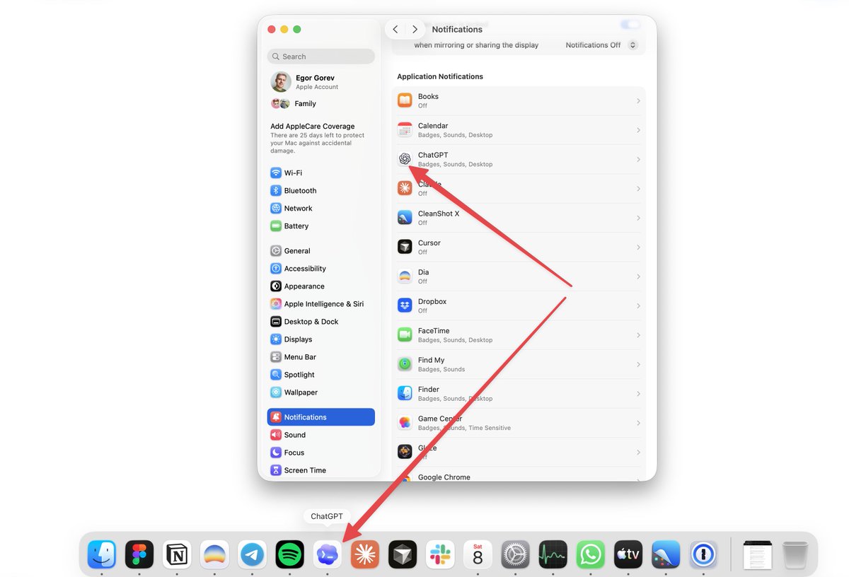Select the Screen Time hourglass icon

(x=276, y=470)
